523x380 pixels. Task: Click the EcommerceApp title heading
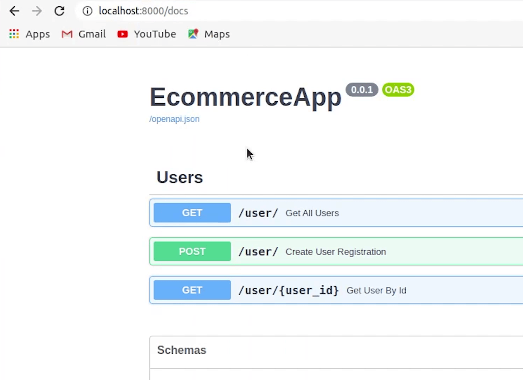[x=245, y=97]
